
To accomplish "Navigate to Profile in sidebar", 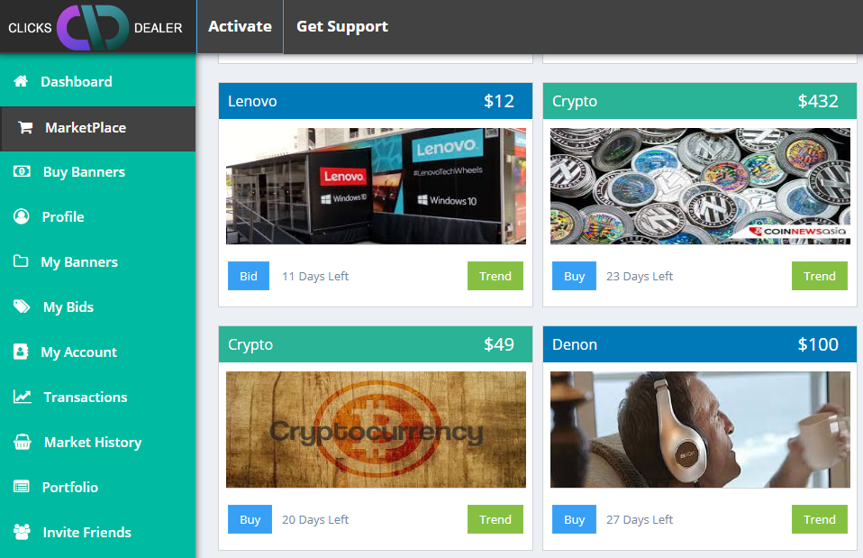I will [97, 217].
